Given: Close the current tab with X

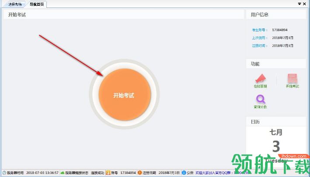Looking at the screenshot, I should click(x=304, y=4).
